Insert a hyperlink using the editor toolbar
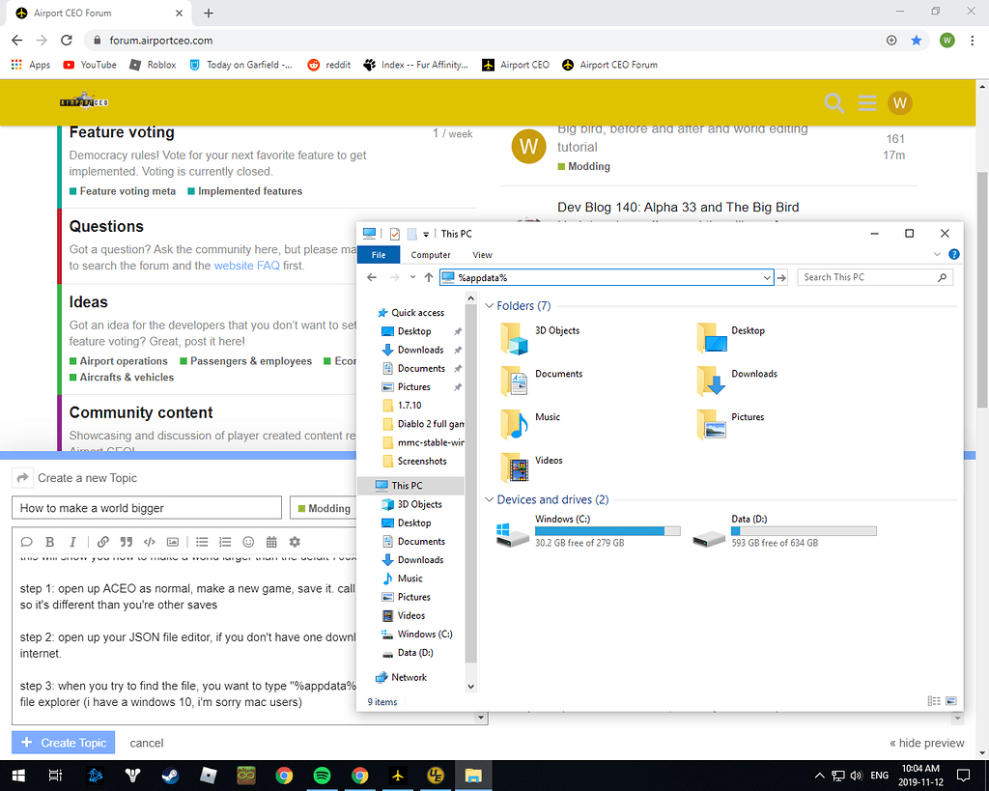Screen dimensions: 989x791 [102, 542]
